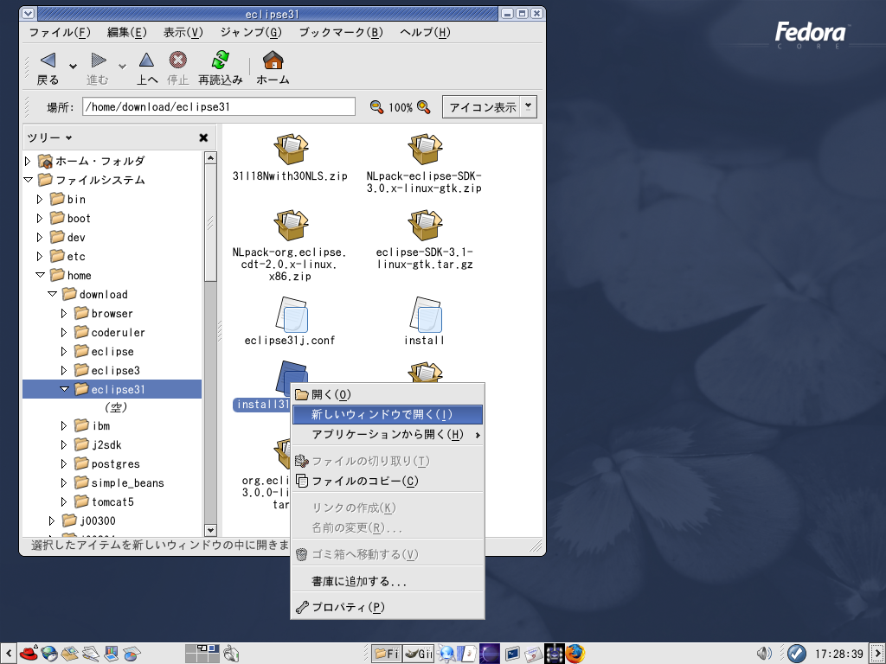Select the eclipse3 folder in the tree
The height and width of the screenshot is (664, 886).
click(107, 370)
